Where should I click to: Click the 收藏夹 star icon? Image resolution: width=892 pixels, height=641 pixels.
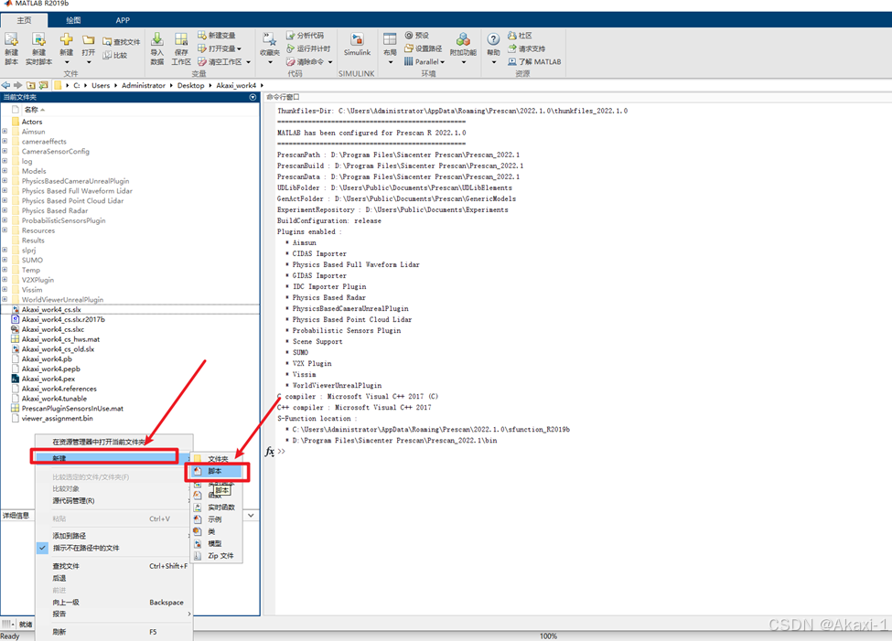click(x=270, y=39)
